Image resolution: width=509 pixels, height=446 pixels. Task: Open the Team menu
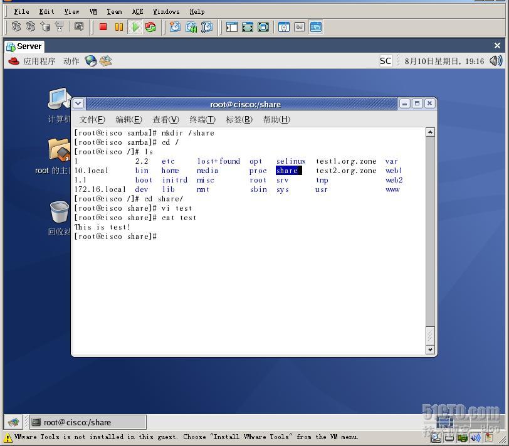(x=114, y=11)
